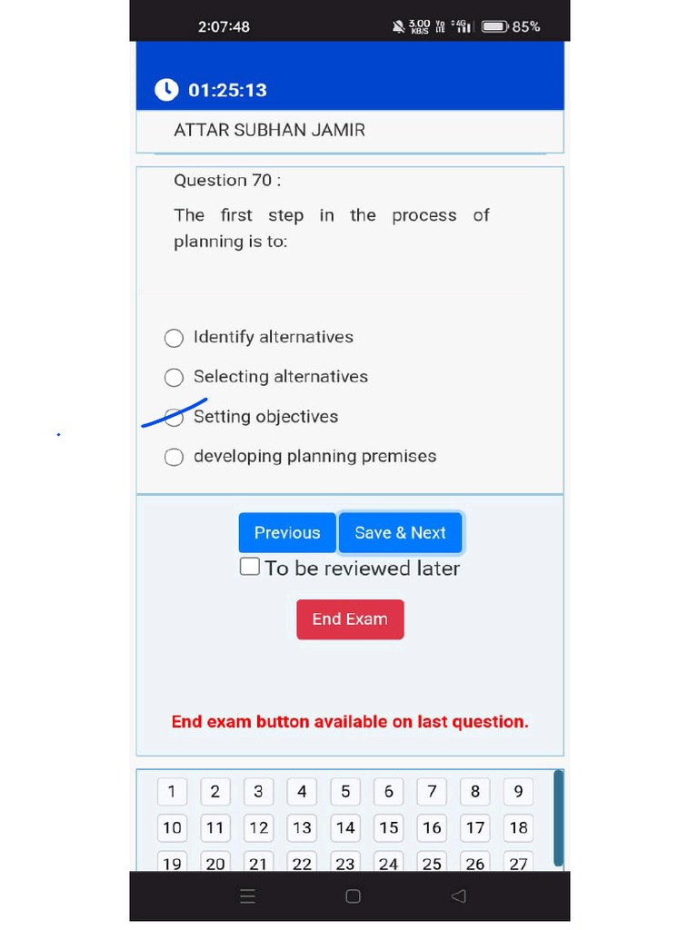Tap the Android back navigation icon
698x930 pixels.
(x=458, y=895)
